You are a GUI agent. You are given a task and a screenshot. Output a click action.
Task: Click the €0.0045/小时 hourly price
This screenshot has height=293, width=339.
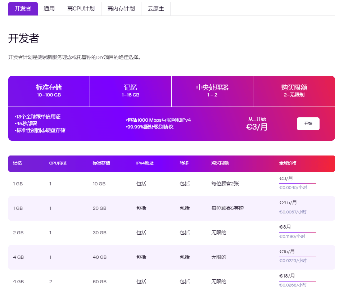point(293,188)
